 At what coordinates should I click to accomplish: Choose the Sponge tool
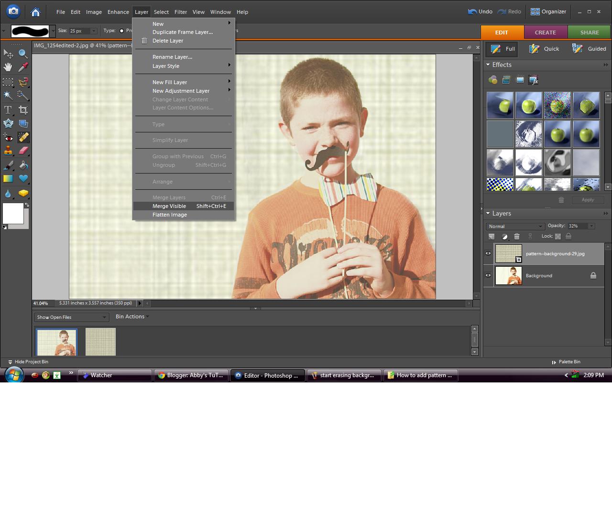[23, 193]
